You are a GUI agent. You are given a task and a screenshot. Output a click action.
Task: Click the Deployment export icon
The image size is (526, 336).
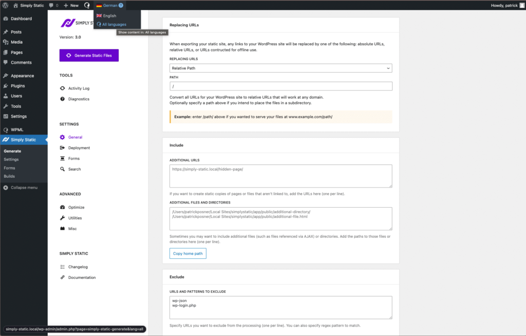[x=62, y=147]
